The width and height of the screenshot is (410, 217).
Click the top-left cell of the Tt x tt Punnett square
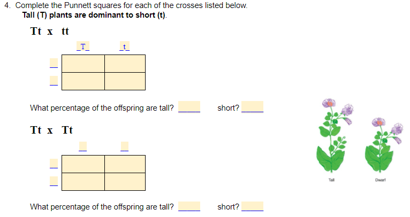point(83,63)
